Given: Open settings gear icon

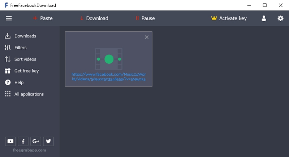Looking at the screenshot, I should (x=280, y=18).
